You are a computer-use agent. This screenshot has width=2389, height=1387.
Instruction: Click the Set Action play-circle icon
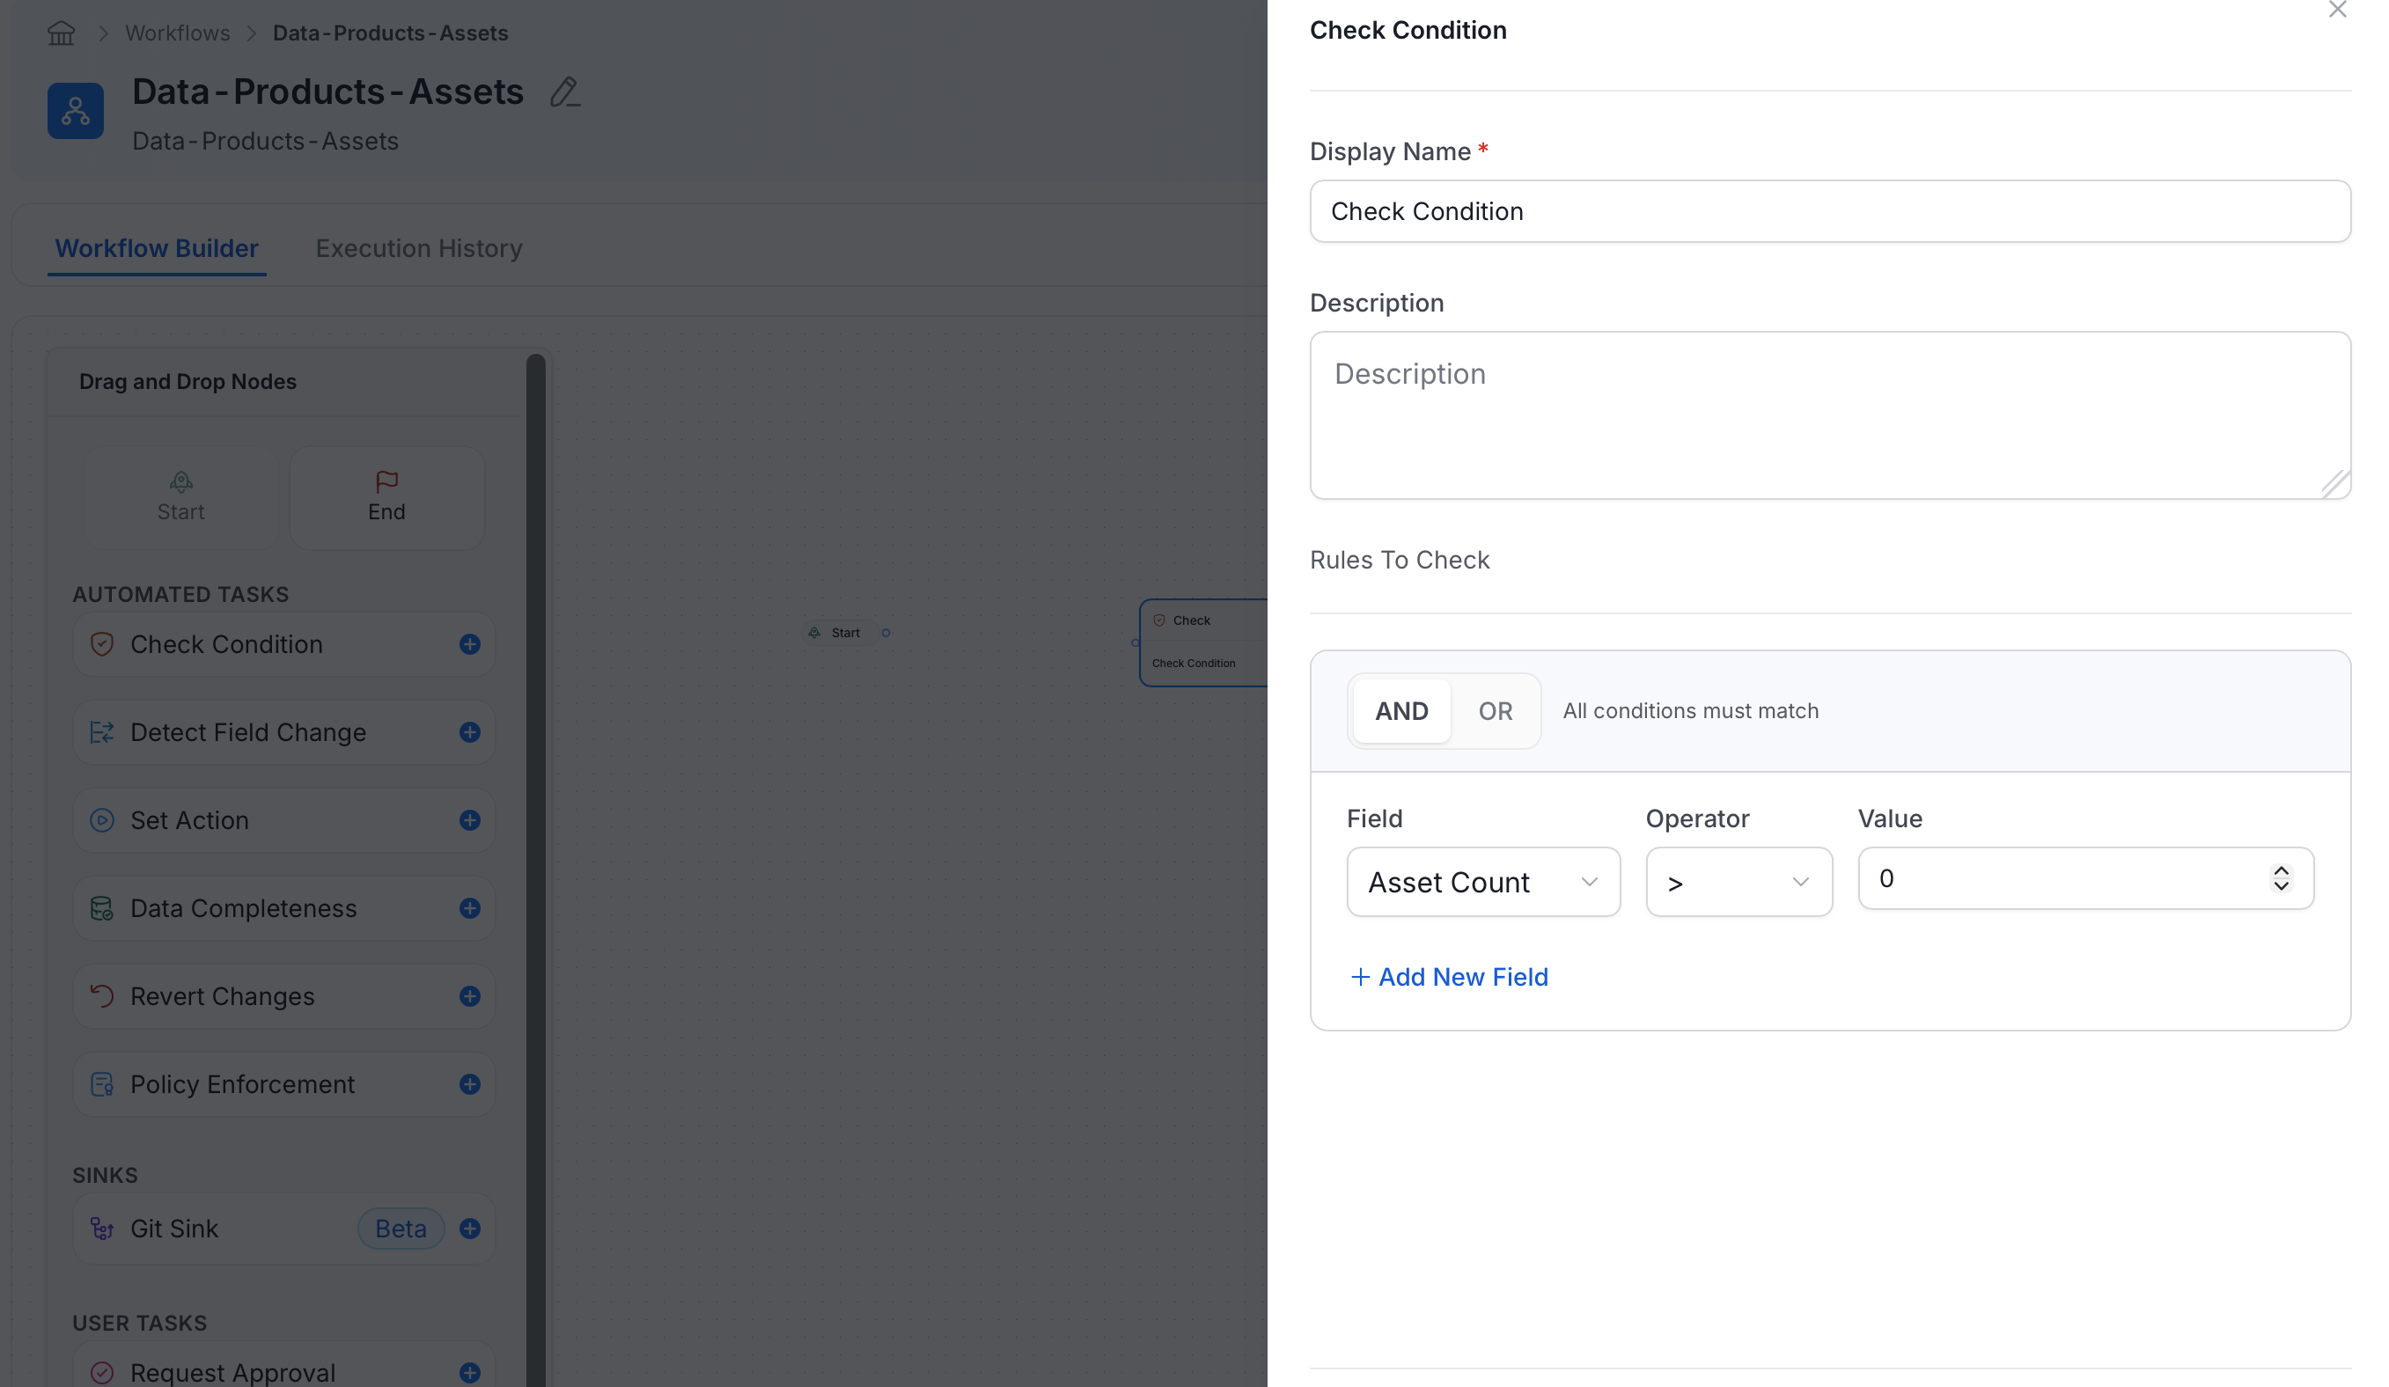(x=102, y=821)
